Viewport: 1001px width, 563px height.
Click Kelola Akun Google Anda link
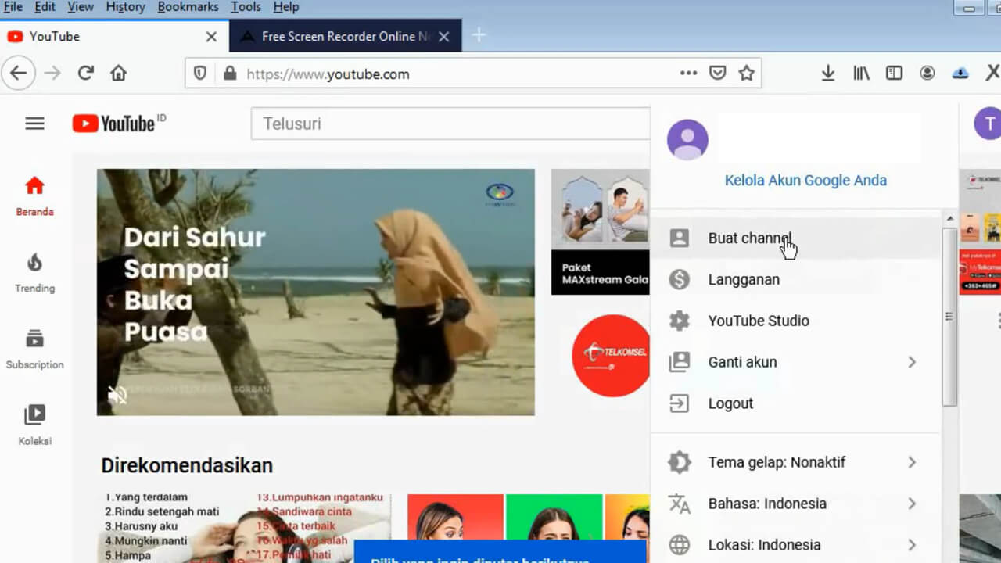pos(805,181)
